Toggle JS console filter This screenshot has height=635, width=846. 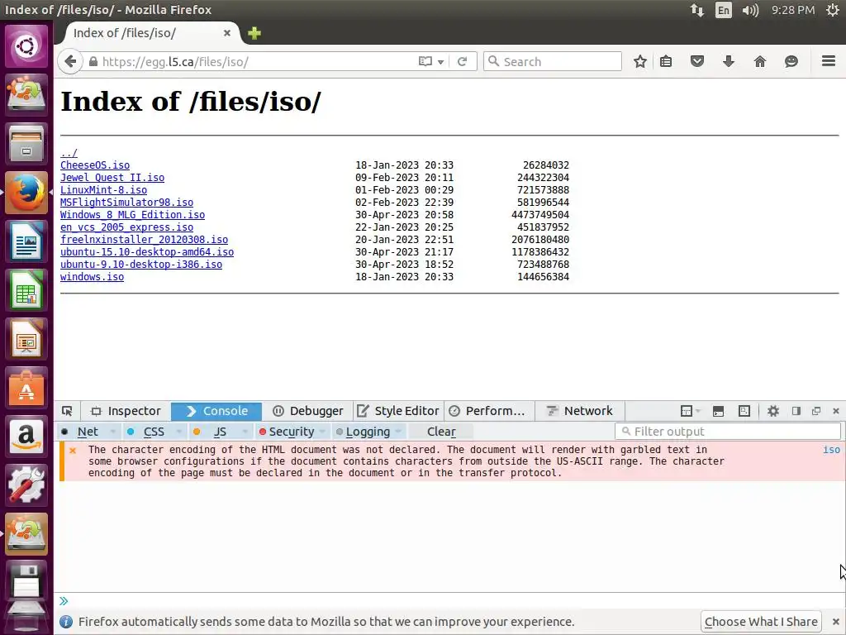tap(213, 432)
